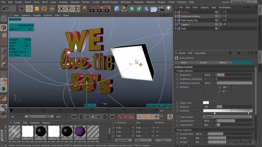This screenshot has width=262, height=147.
Task: Play the animation forward
Action: [93, 117]
